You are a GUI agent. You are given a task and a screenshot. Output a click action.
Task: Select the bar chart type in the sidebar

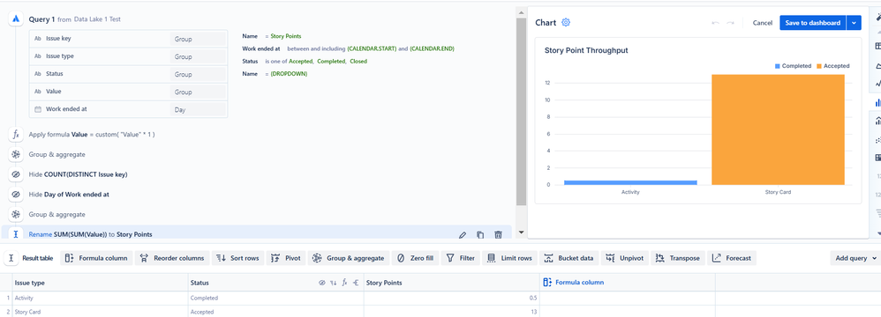click(877, 102)
